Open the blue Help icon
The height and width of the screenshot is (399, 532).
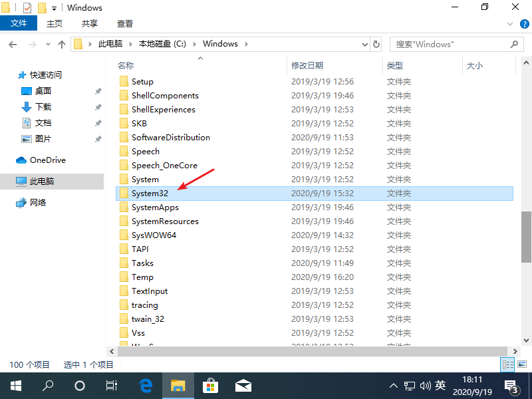[x=524, y=24]
